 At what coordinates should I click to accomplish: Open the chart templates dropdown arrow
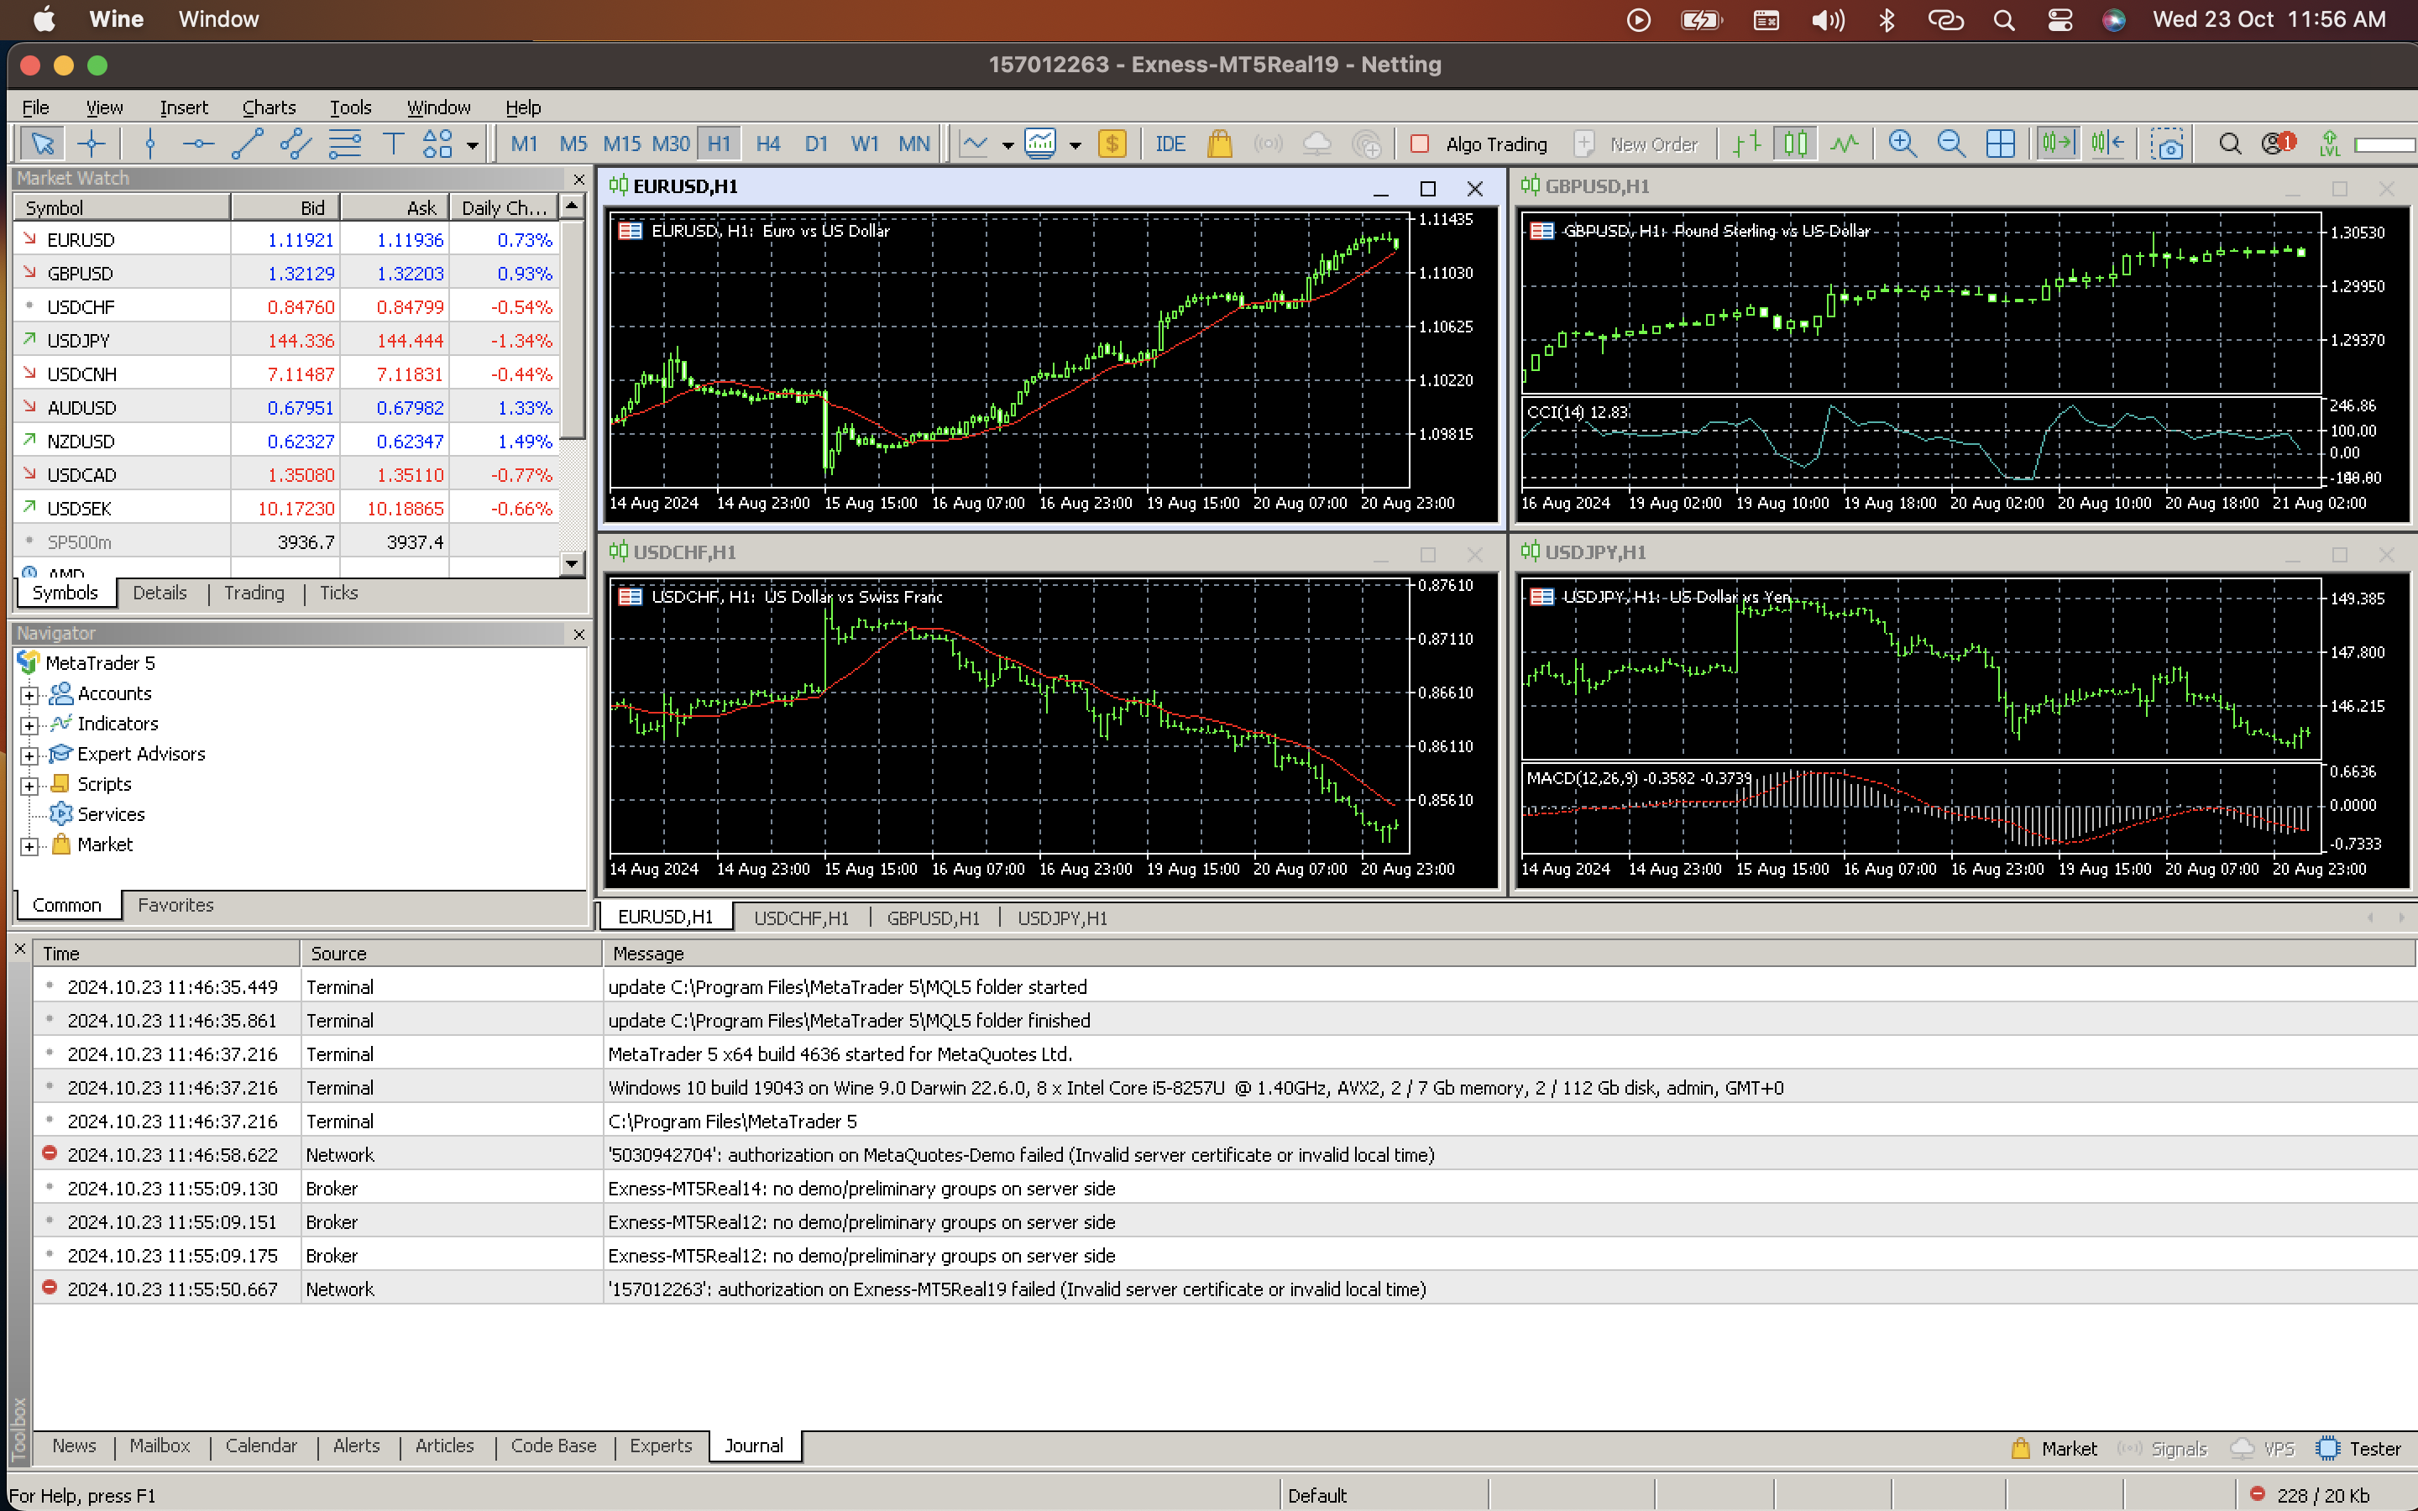point(1076,146)
